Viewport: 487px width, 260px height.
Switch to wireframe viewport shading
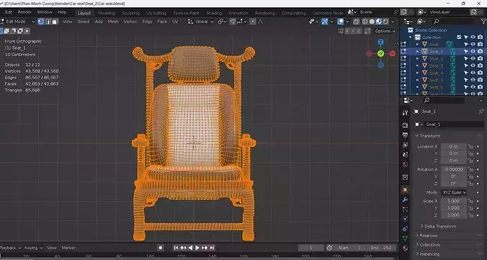[365, 22]
